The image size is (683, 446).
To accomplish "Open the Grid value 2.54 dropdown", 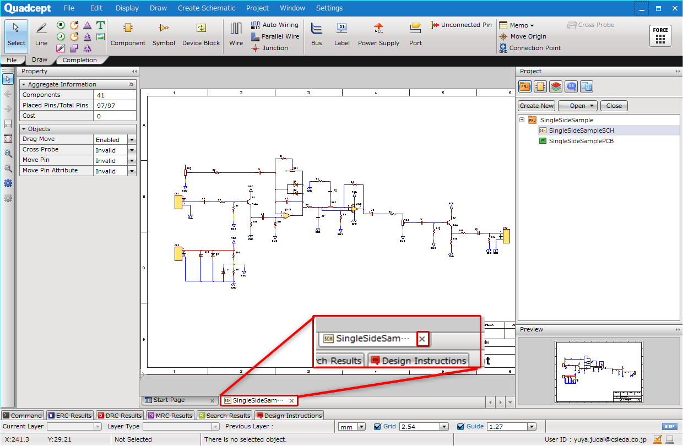I will [x=444, y=426].
